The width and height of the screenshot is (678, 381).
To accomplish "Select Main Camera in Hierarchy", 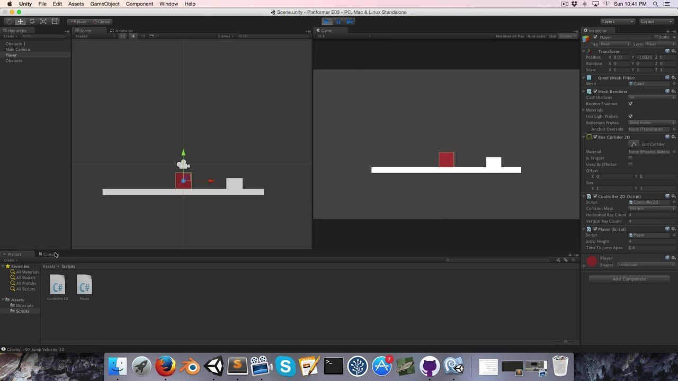I will (x=17, y=49).
